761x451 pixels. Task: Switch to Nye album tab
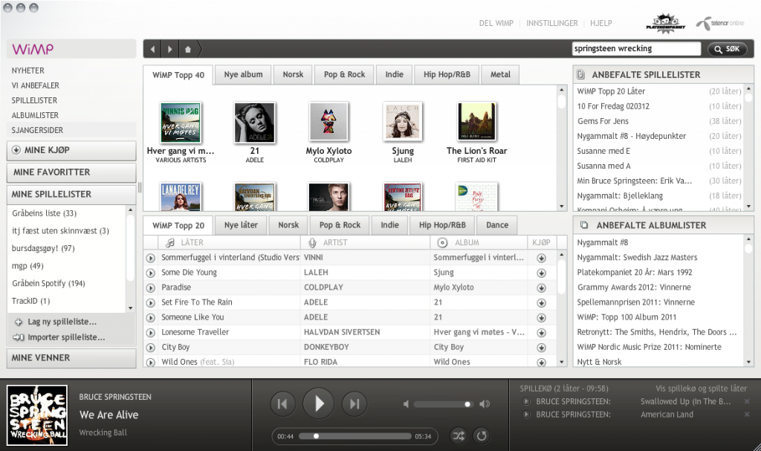tap(243, 75)
